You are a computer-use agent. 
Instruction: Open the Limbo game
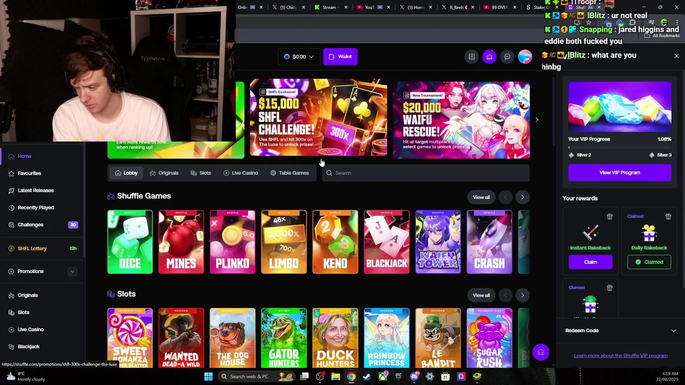(284, 242)
